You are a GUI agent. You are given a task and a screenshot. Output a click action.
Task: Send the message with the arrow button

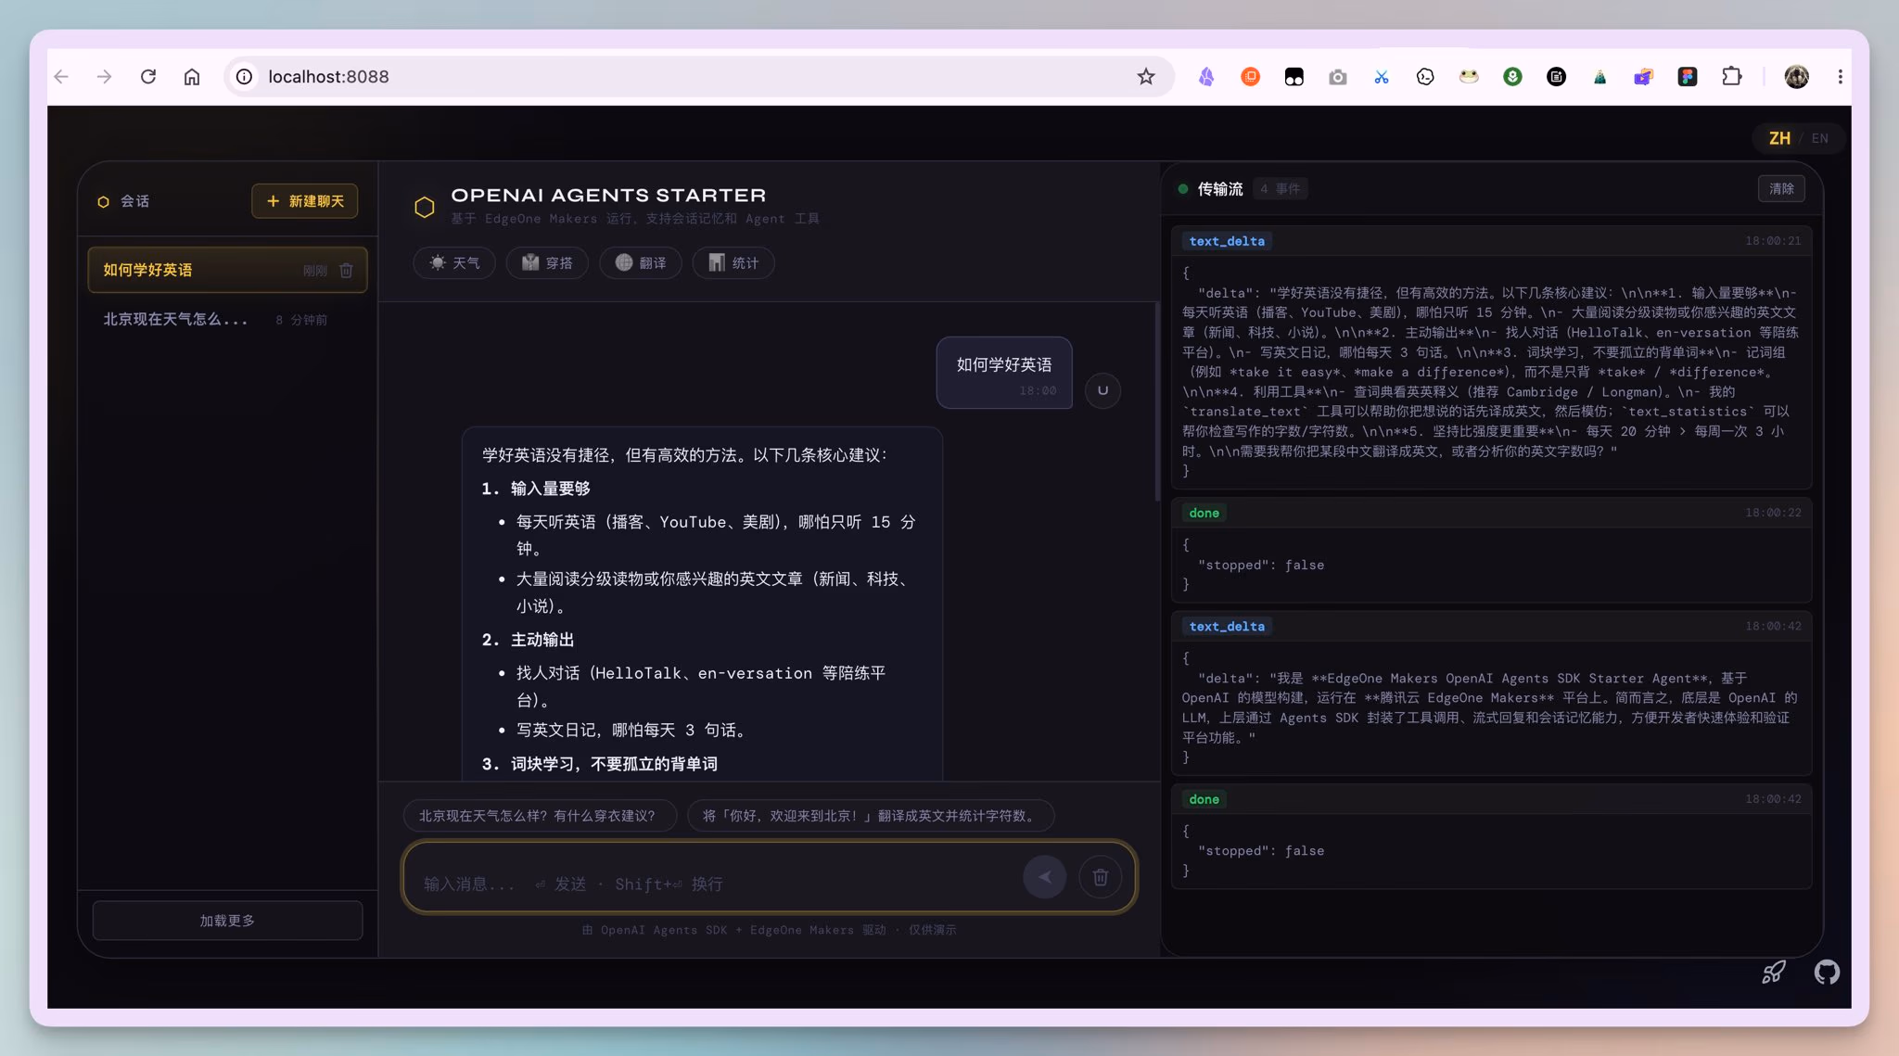pyautogui.click(x=1044, y=877)
